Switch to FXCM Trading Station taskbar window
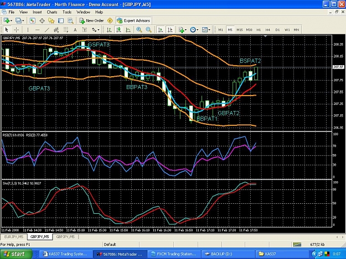 click(174, 254)
